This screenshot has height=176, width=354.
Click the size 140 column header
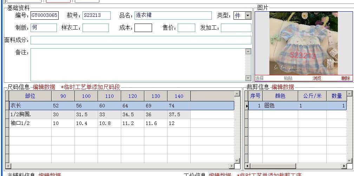point(179,96)
